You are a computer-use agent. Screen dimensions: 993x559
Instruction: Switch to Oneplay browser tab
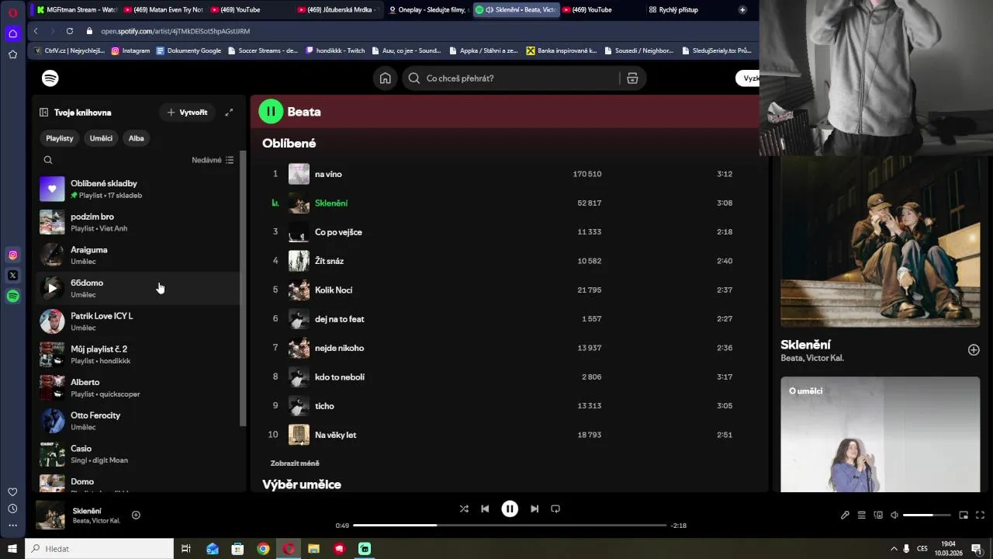tap(428, 10)
